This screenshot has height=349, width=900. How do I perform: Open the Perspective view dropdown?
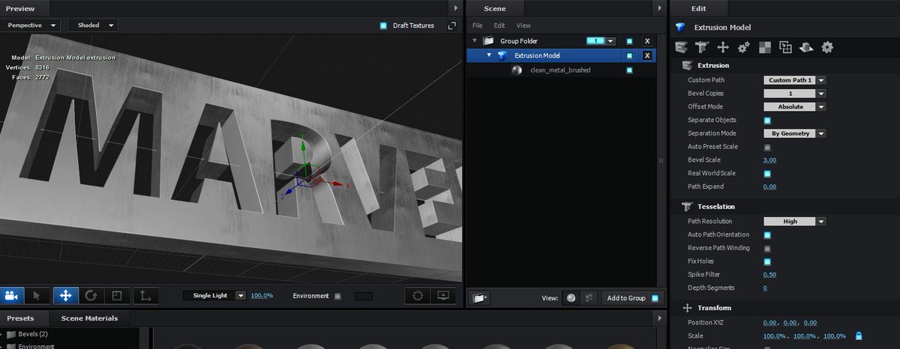pos(30,25)
